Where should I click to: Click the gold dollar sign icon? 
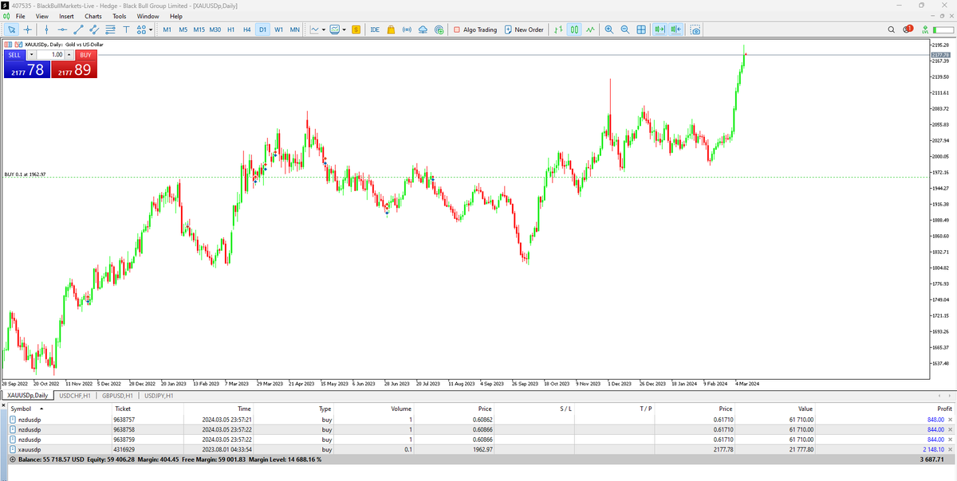[x=356, y=29]
